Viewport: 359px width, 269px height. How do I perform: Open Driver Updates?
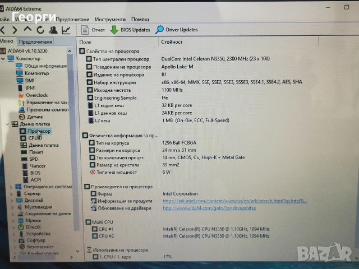(x=176, y=30)
